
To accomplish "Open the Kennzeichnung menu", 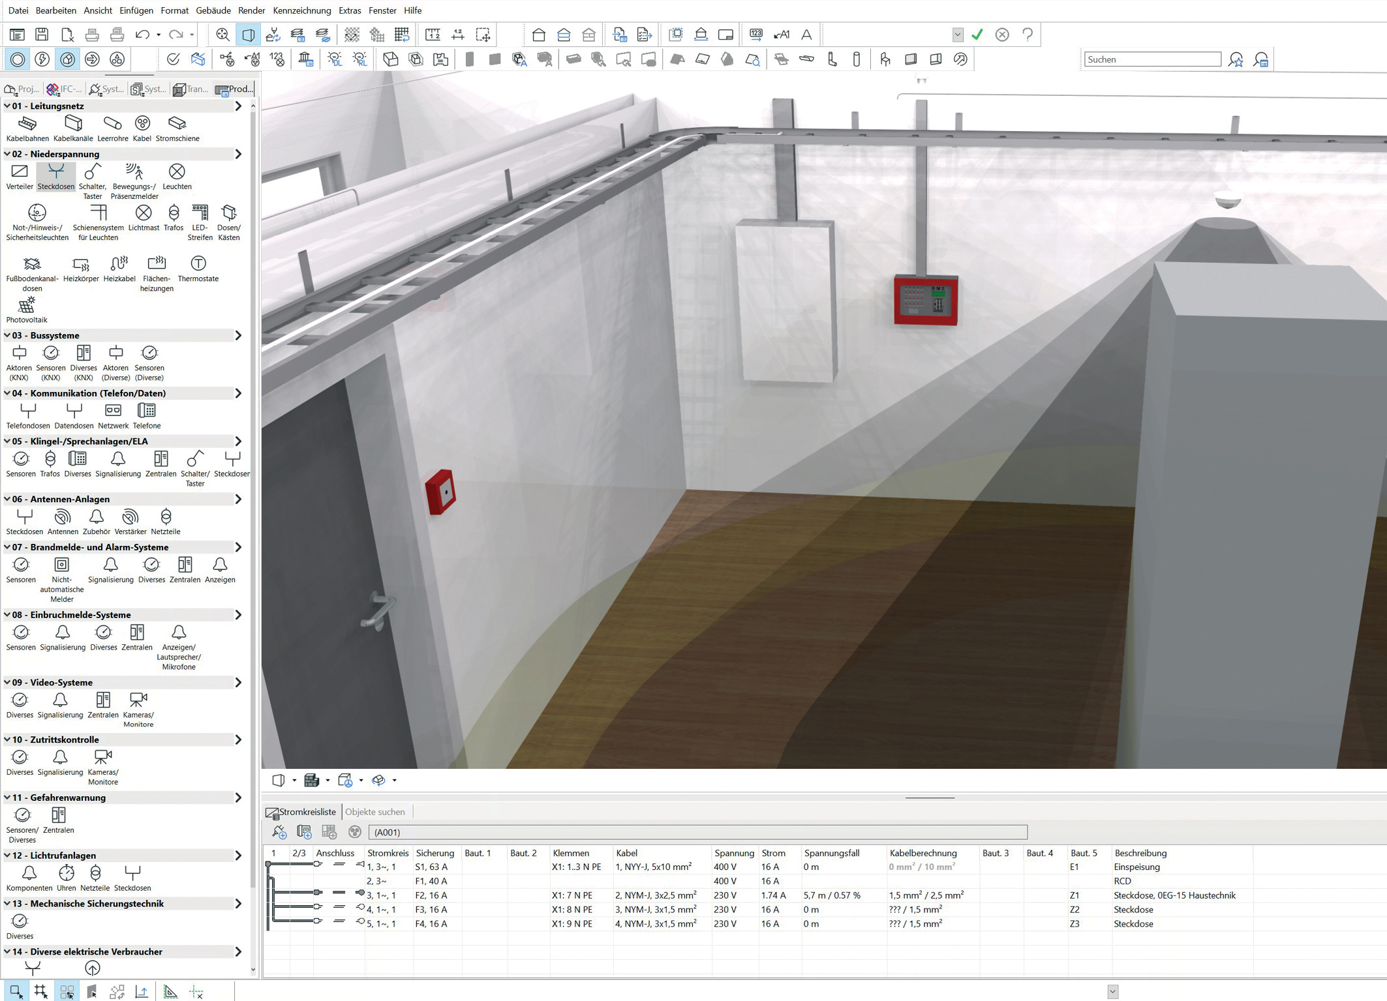I will coord(302,10).
